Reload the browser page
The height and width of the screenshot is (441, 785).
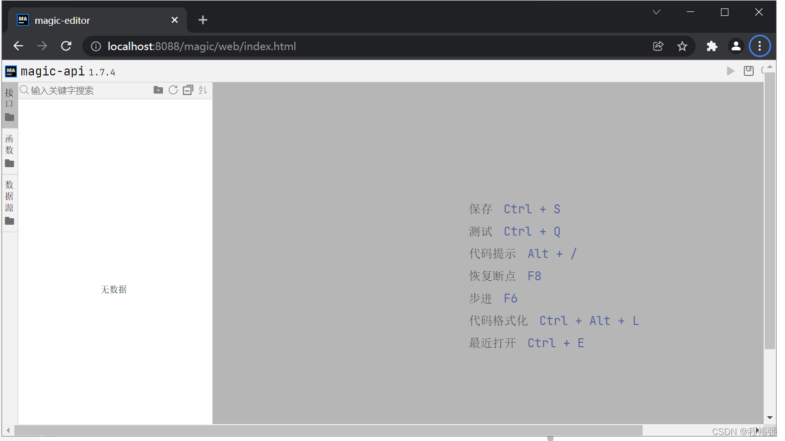[x=66, y=46]
